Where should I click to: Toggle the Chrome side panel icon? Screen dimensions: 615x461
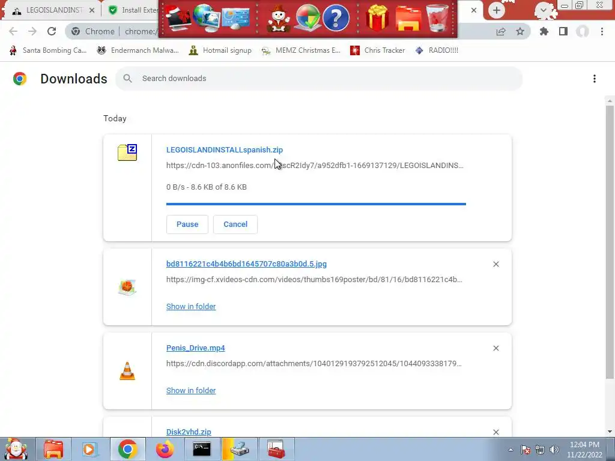coord(563,31)
